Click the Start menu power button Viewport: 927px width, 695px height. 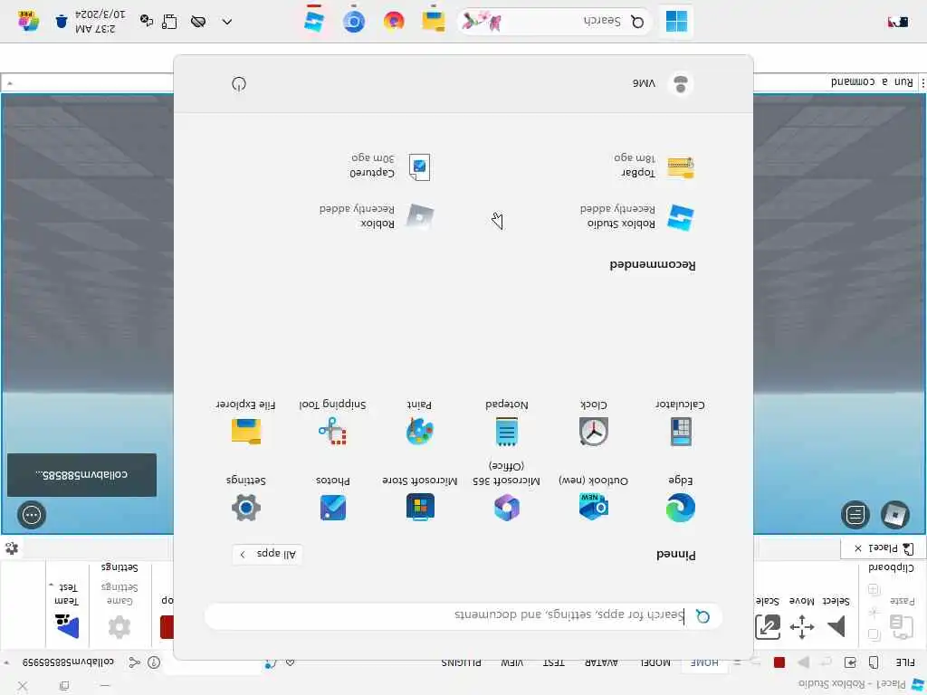pyautogui.click(x=239, y=84)
